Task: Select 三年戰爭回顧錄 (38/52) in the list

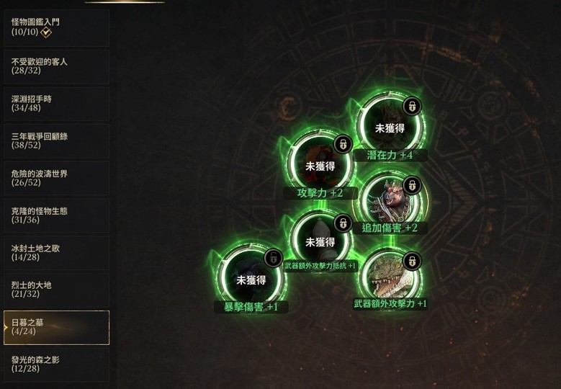Action: pyautogui.click(x=56, y=141)
